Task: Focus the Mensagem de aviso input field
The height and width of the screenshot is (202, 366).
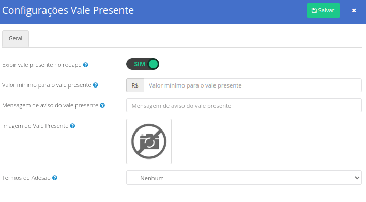Action: [x=244, y=106]
